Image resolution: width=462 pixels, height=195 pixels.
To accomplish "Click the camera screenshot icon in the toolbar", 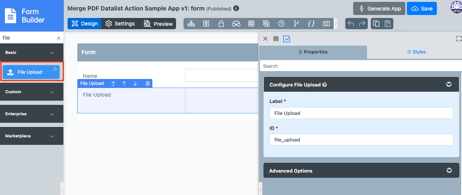I will pyautogui.click(x=326, y=24).
